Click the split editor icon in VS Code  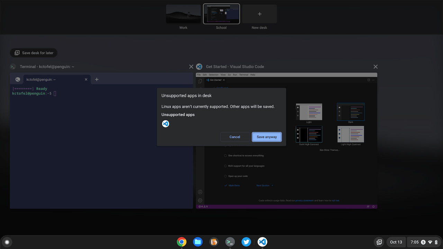(369, 80)
